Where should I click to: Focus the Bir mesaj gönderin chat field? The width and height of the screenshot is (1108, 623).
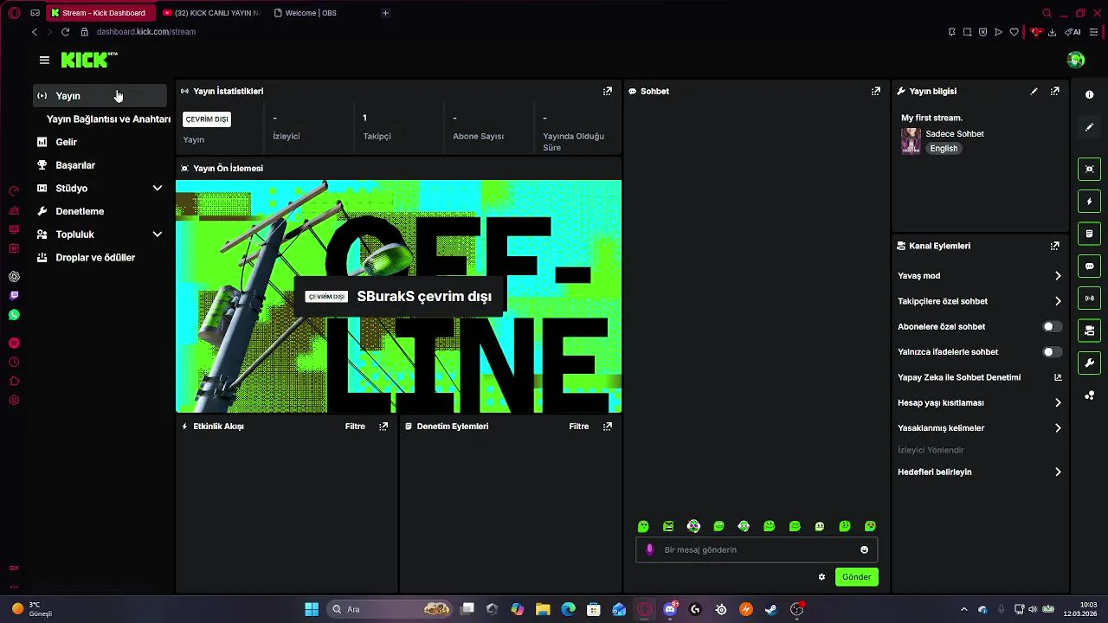[757, 549]
